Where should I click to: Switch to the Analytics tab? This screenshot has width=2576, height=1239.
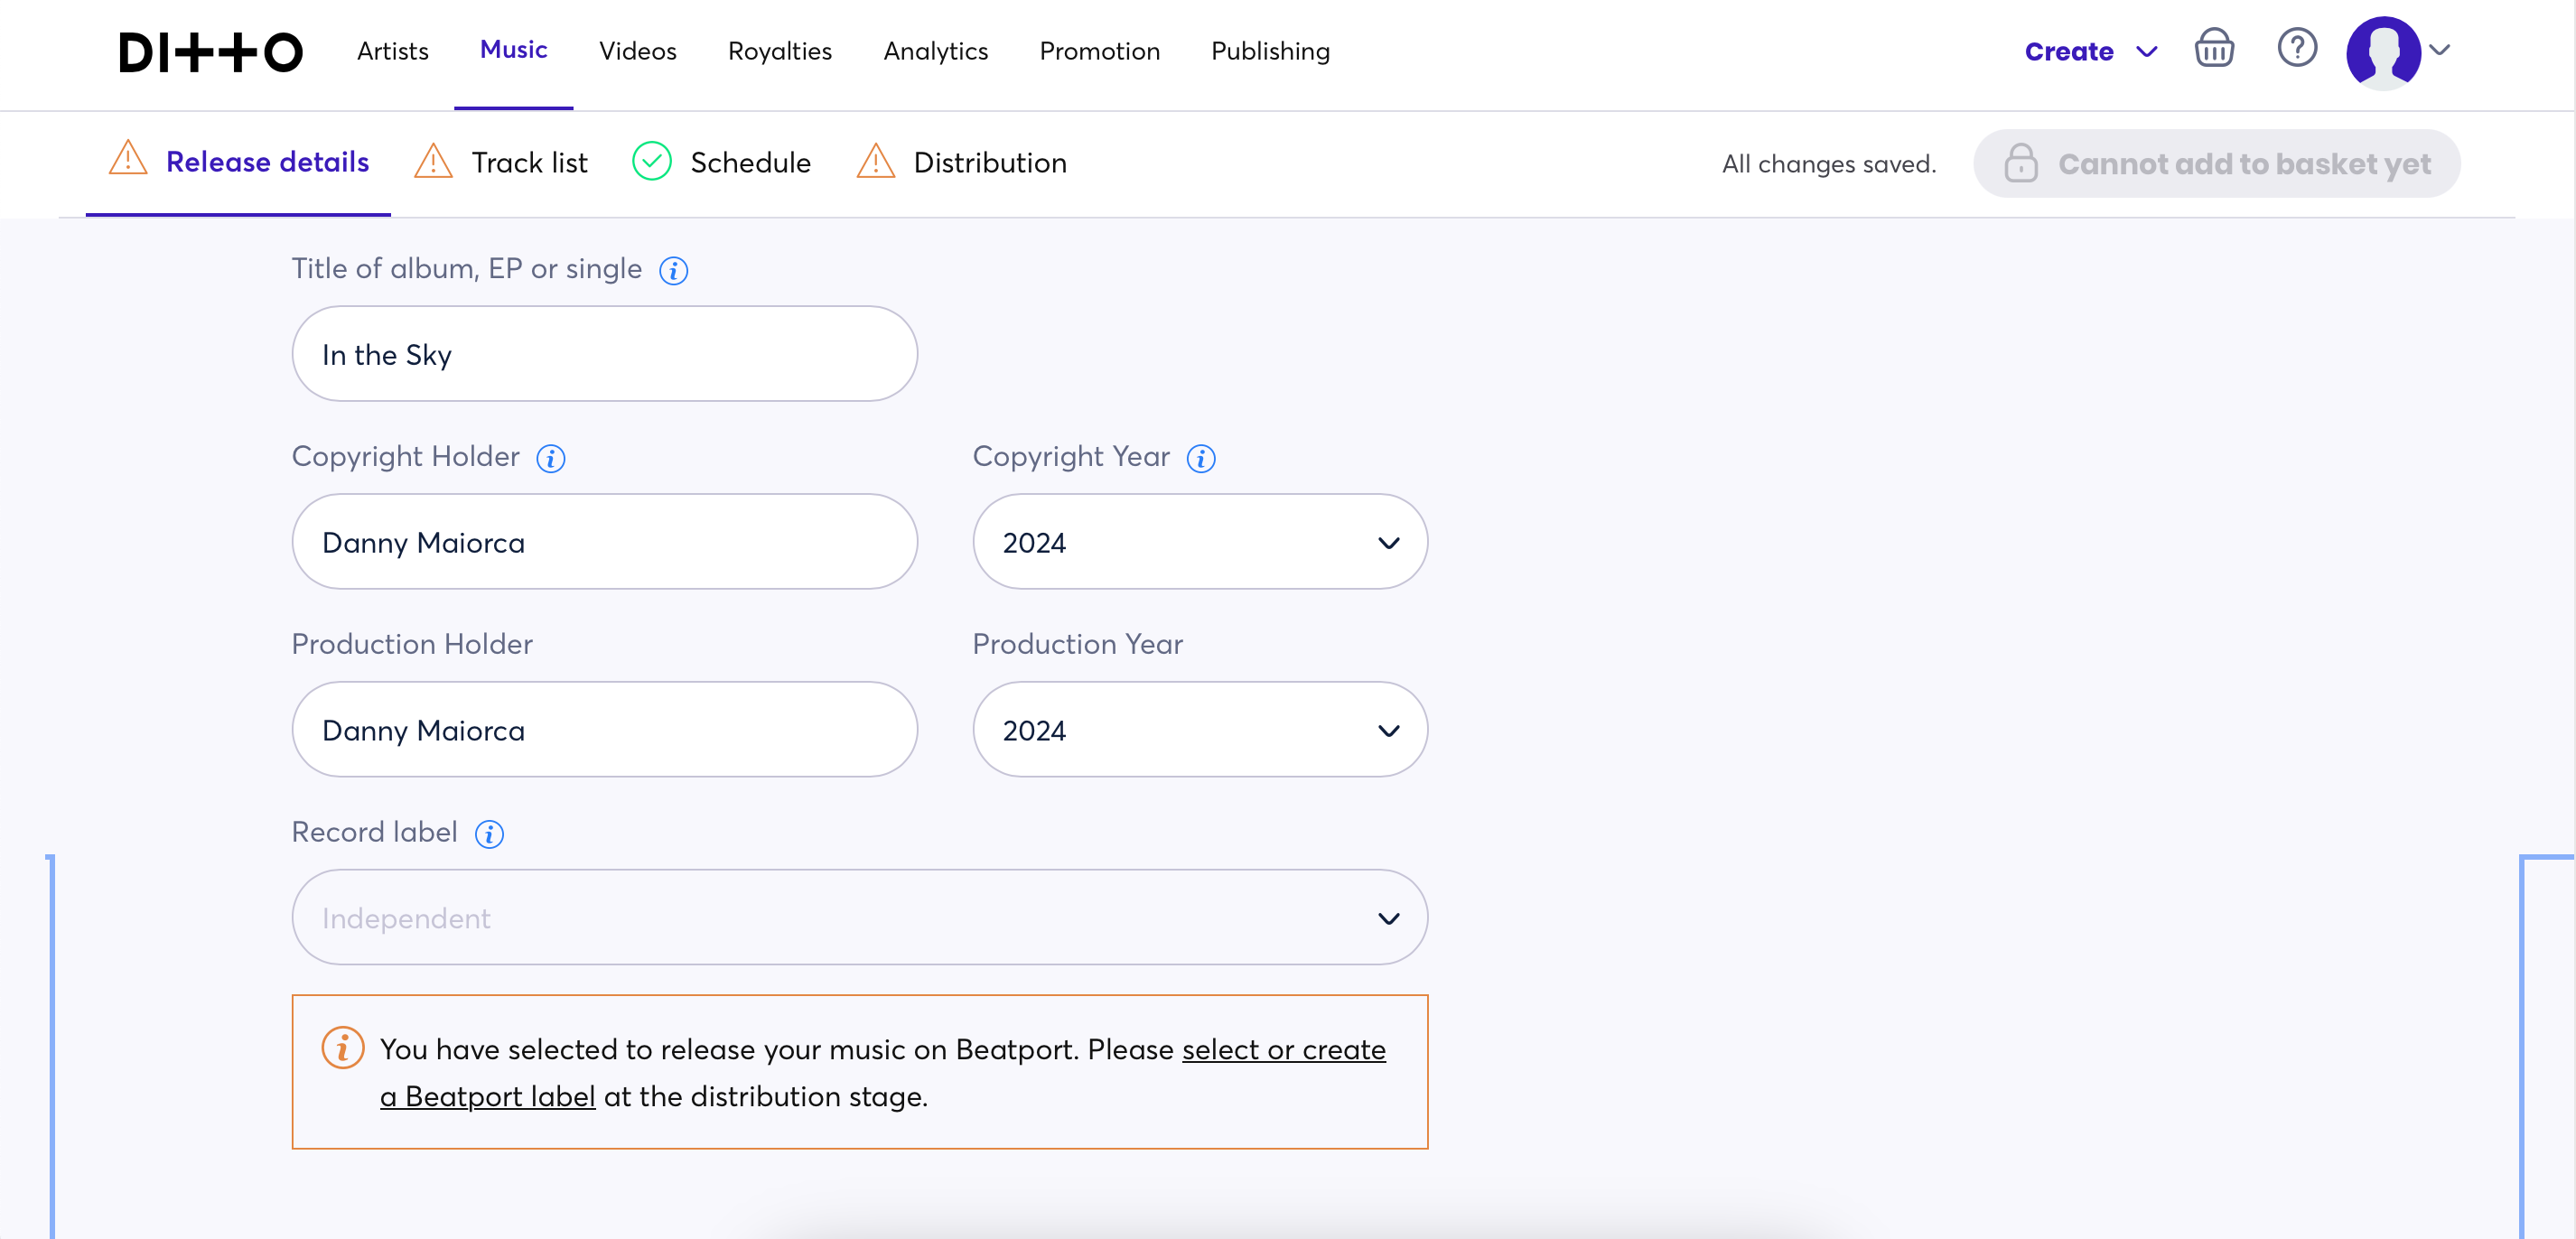[937, 50]
